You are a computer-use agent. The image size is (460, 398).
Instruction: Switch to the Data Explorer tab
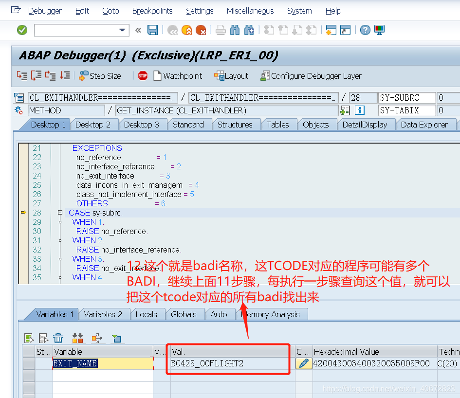424,125
